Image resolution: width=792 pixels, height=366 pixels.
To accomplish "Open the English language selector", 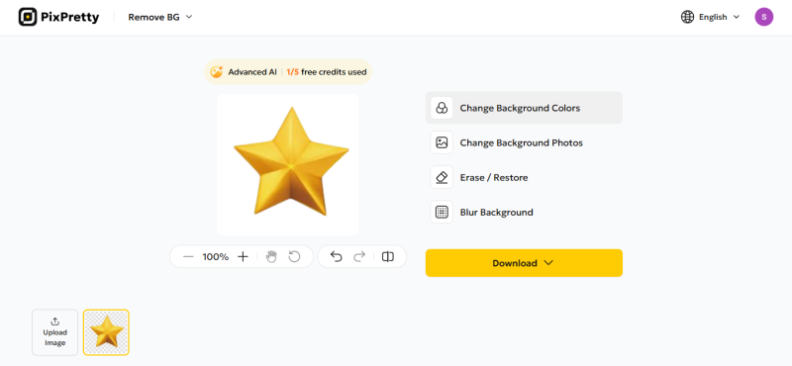I will point(719,17).
